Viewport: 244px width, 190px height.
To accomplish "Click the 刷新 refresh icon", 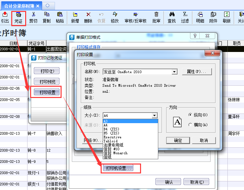I will (227, 15).
